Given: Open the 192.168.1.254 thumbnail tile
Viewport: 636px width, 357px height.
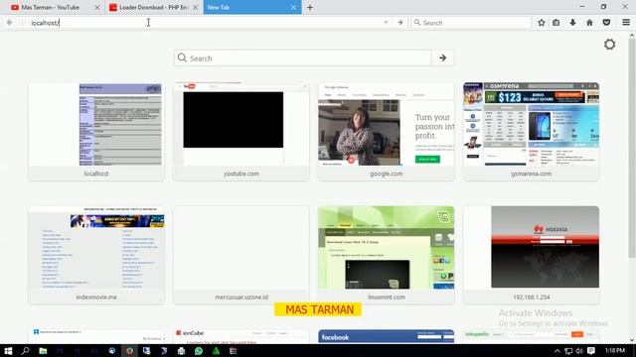Looking at the screenshot, I should pos(531,255).
